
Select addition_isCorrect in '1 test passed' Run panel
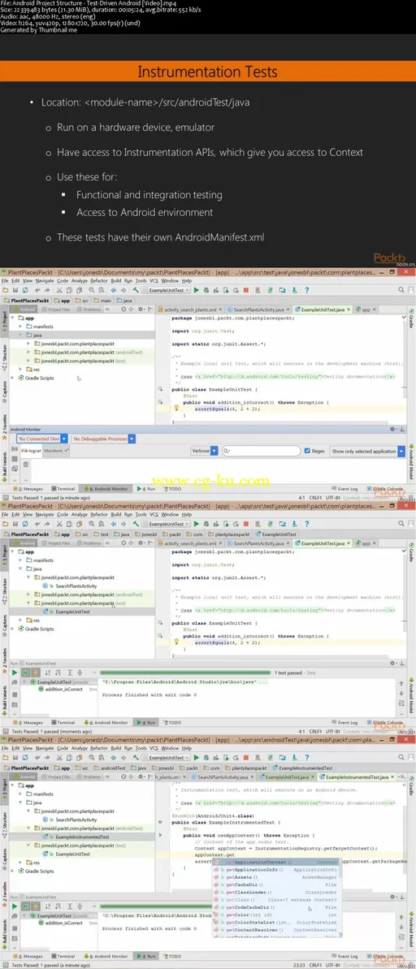(x=64, y=689)
